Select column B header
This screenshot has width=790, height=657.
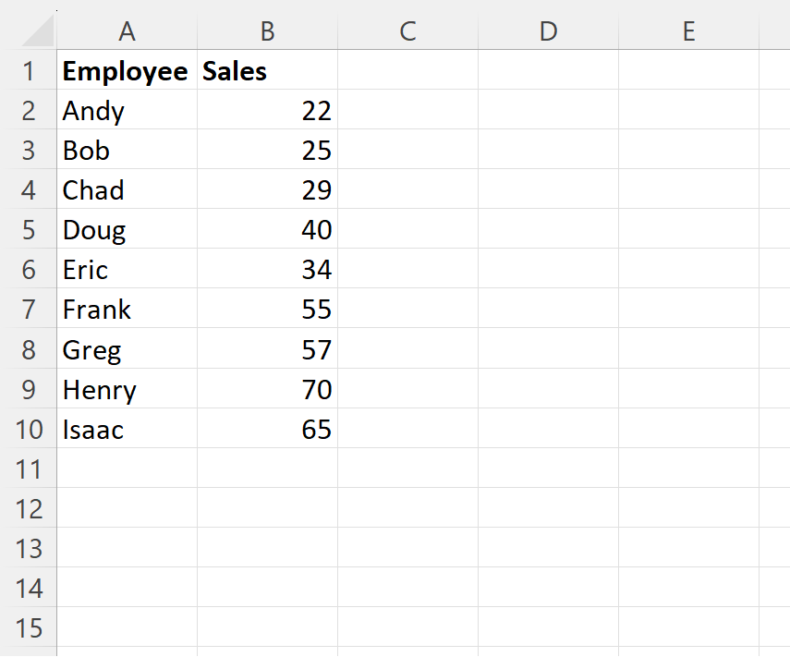(267, 30)
